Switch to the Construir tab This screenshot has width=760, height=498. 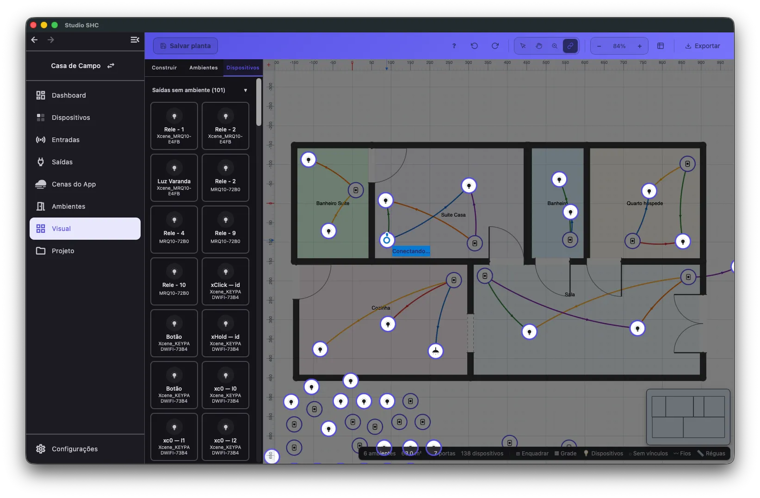point(164,68)
